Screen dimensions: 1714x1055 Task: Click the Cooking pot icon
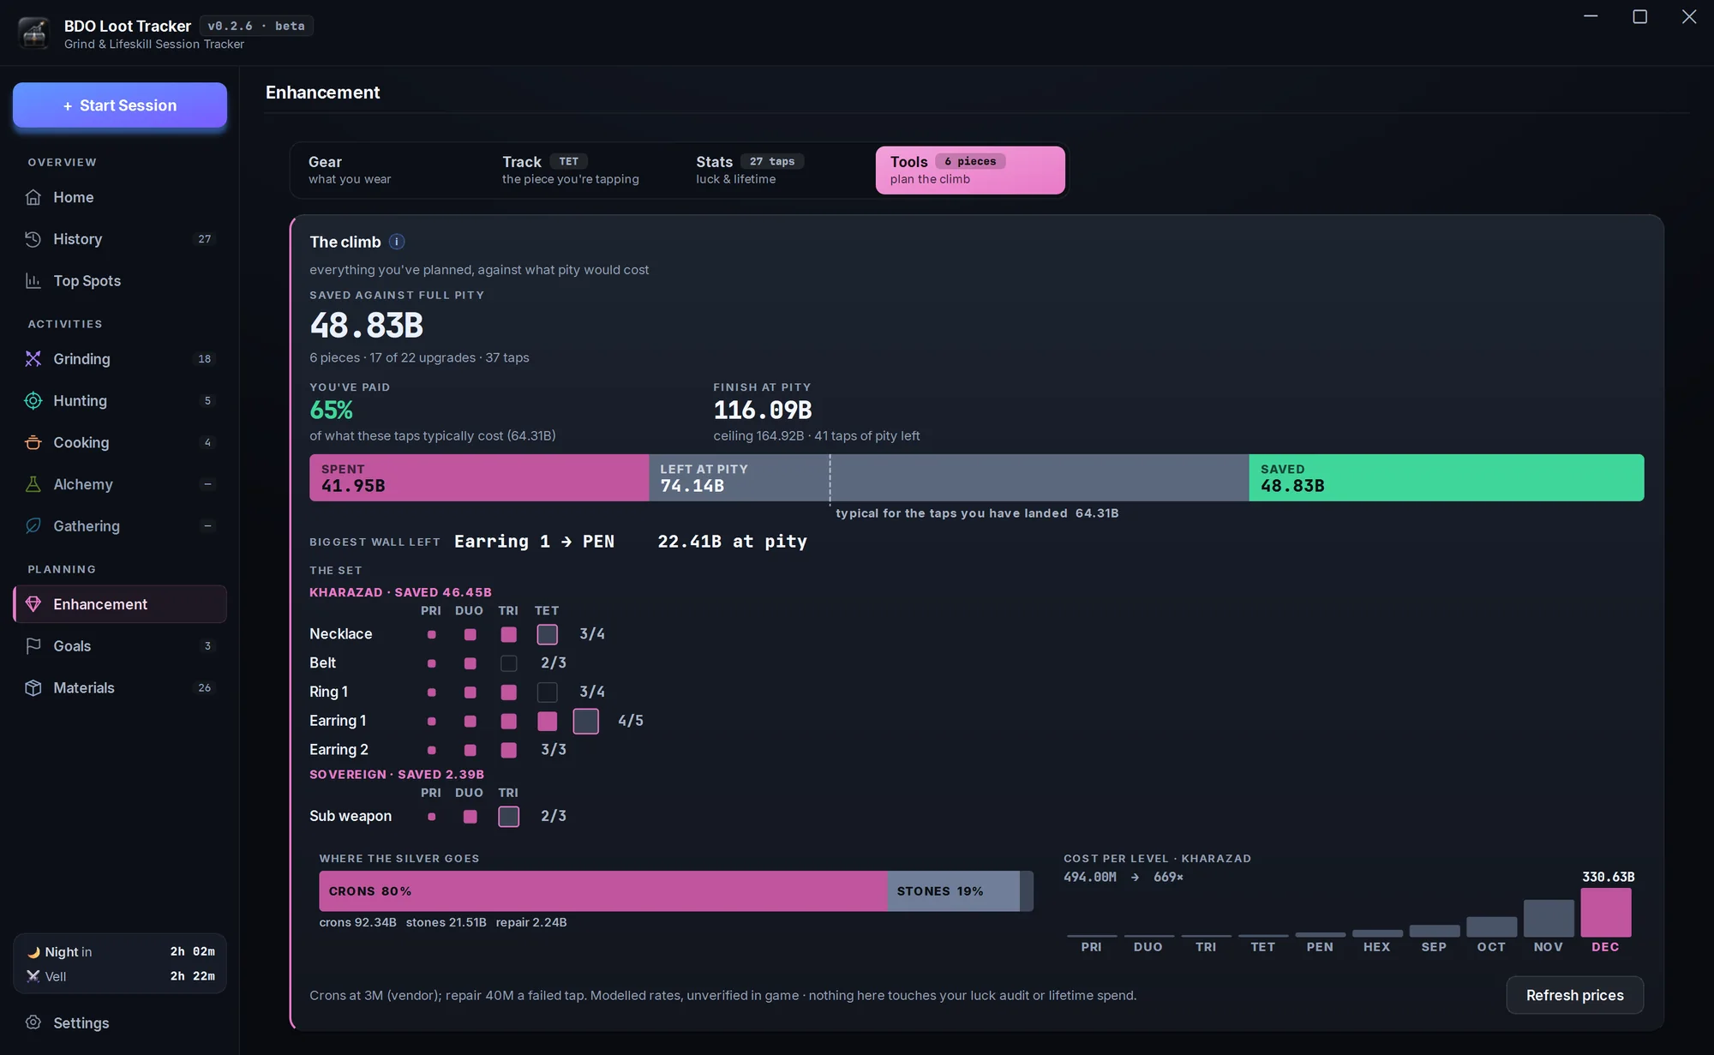[x=33, y=443]
